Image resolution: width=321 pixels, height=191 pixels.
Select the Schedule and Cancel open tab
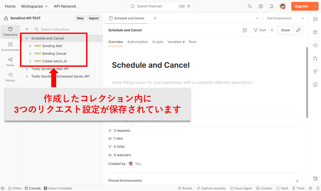point(126,18)
